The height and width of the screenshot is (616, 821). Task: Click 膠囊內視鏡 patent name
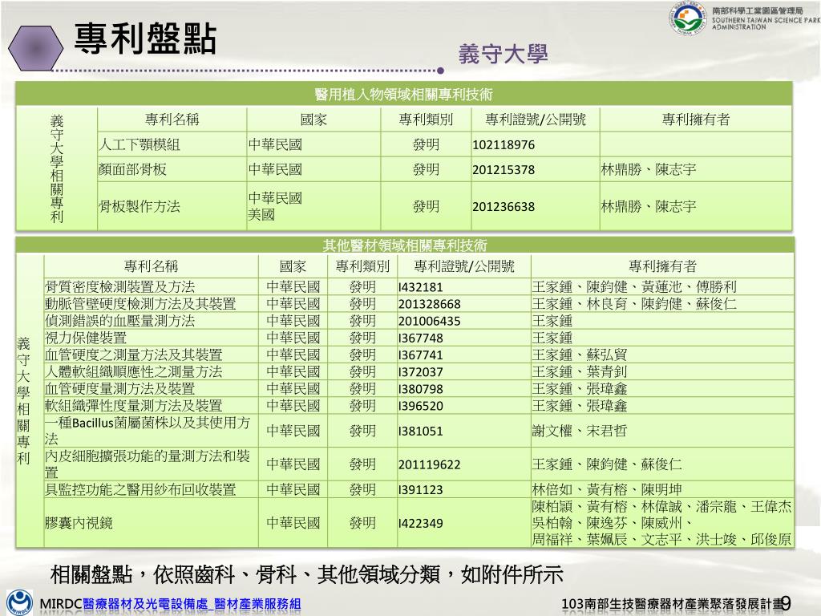coord(79,523)
